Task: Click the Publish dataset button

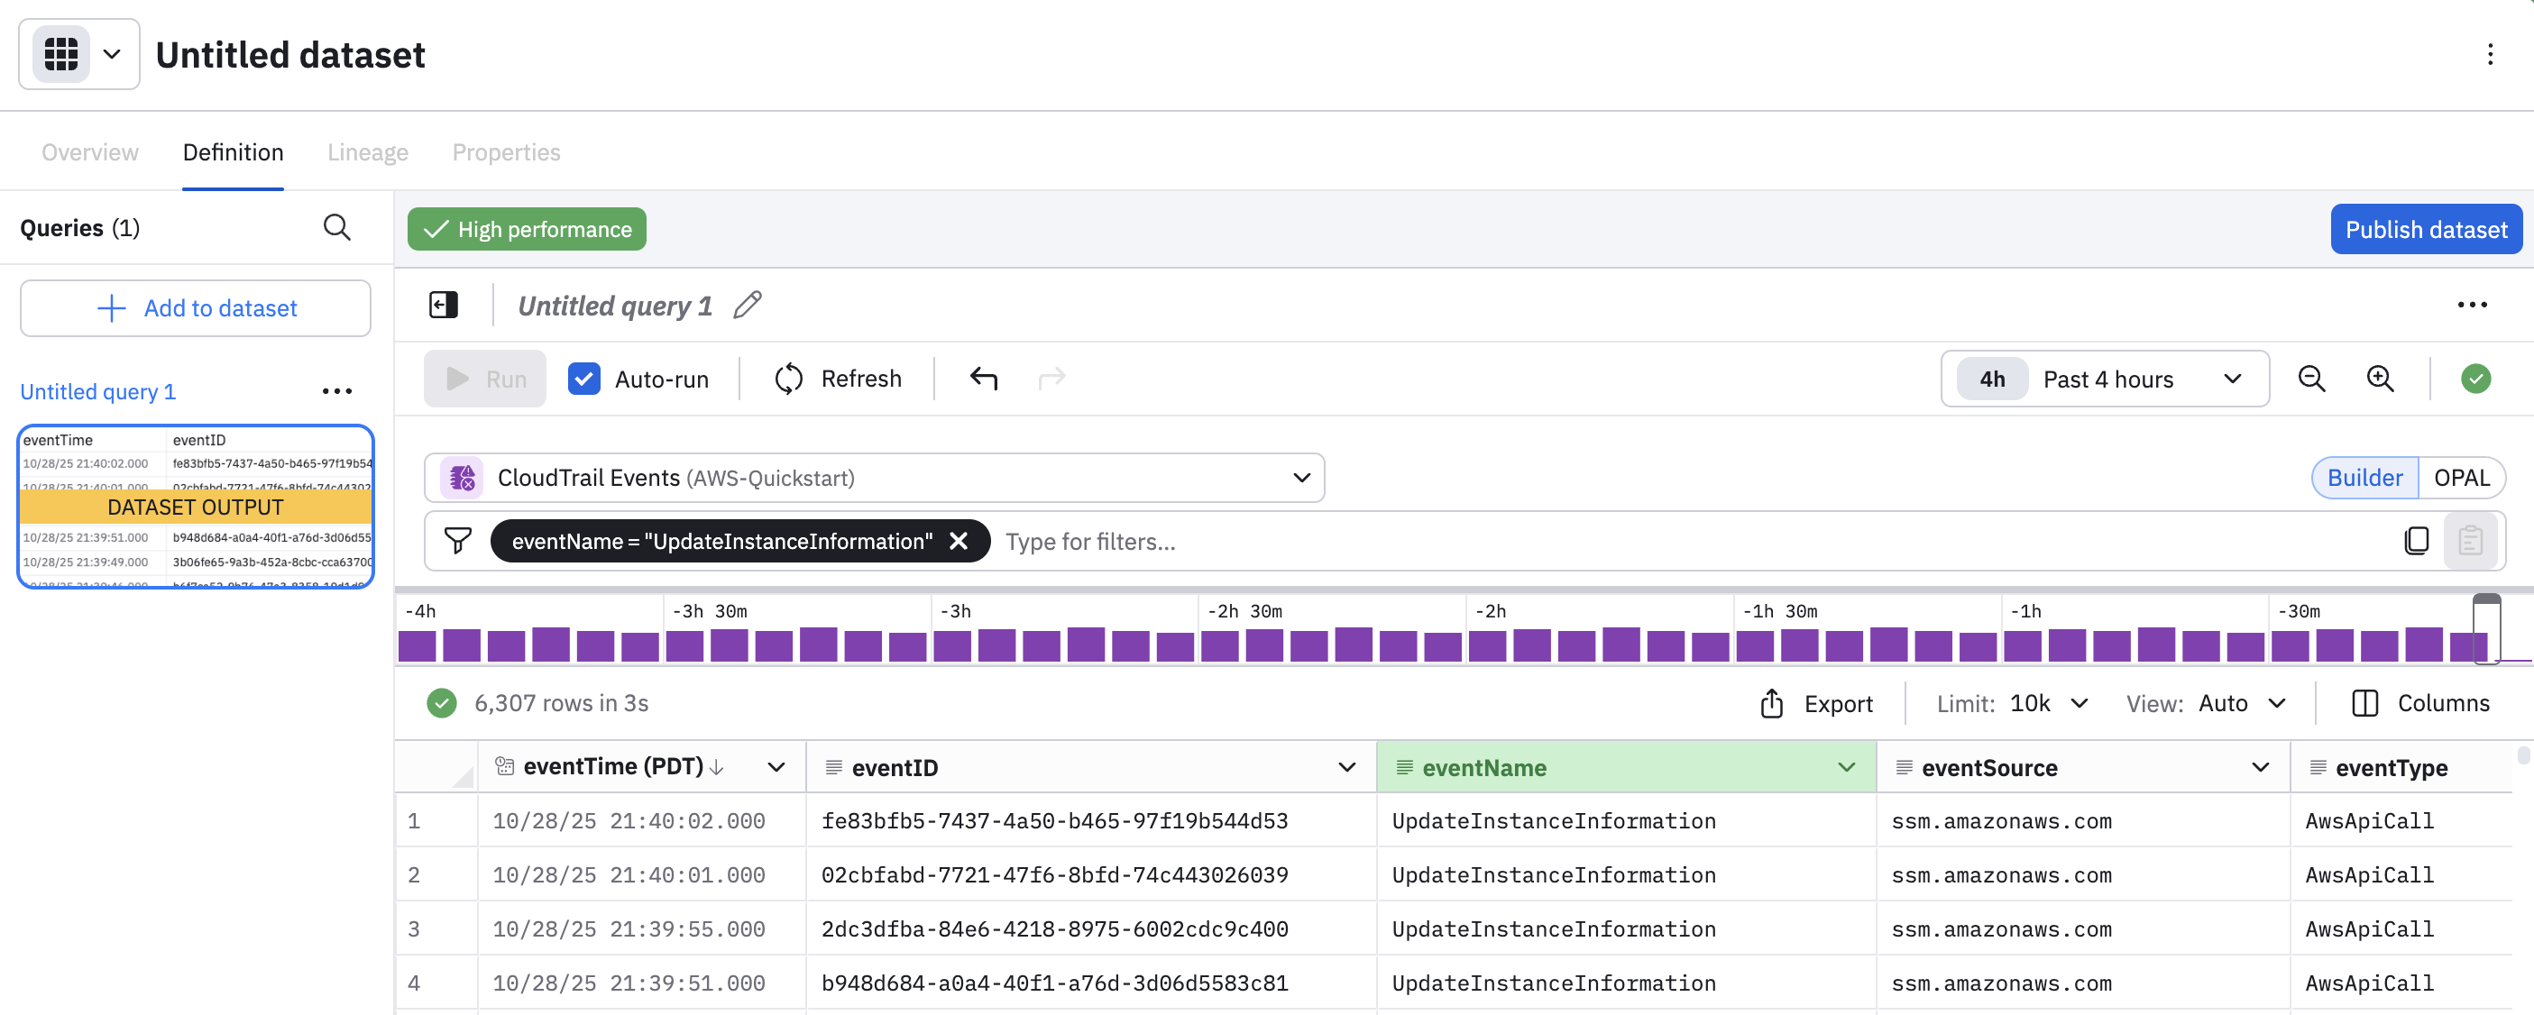Action: coord(2426,228)
